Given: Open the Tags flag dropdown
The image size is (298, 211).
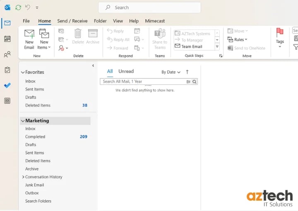Looking at the screenshot, I should pos(280,38).
